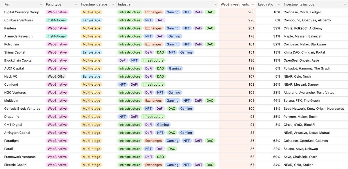Screen dimensions: 348x169
Task: Click the Gaming tag in the AU21 Capital row
Action: coord(175,69)
